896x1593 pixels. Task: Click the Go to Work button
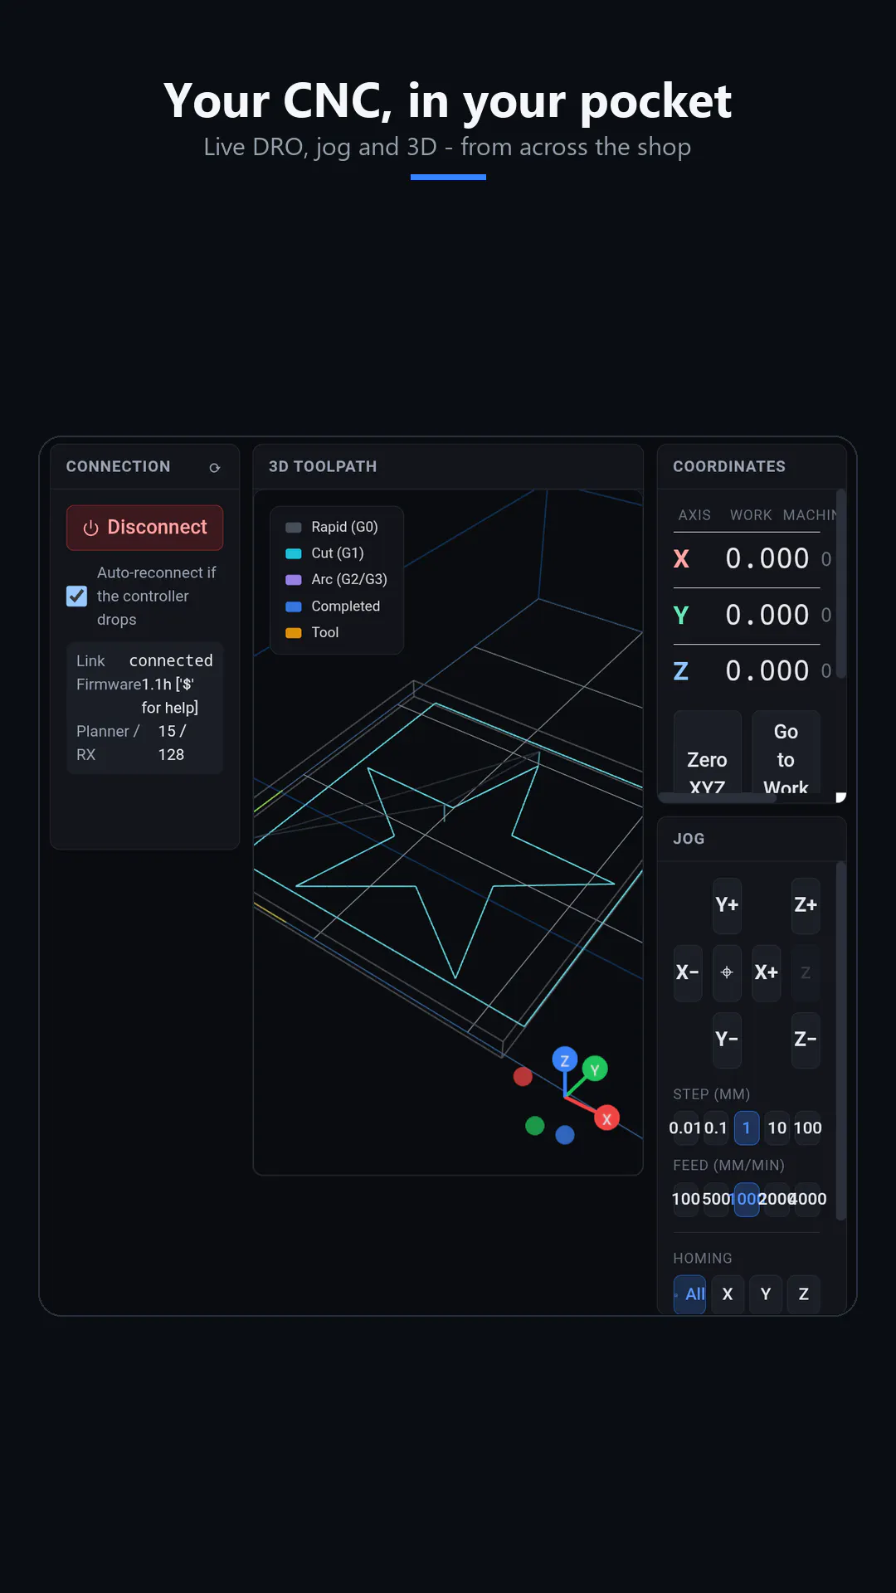786,753
